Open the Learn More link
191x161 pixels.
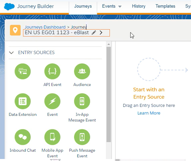point(149,113)
